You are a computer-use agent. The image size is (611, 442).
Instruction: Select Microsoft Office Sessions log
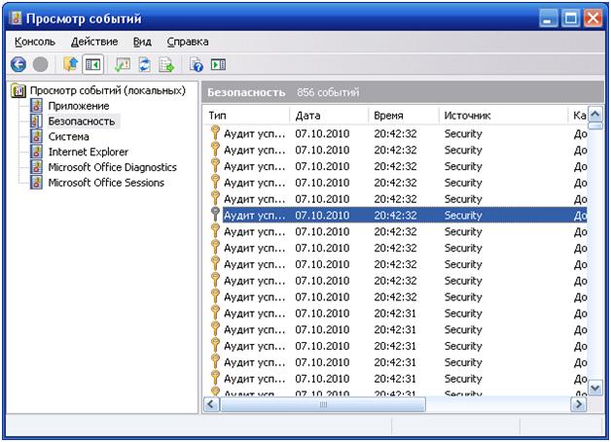pos(106,183)
